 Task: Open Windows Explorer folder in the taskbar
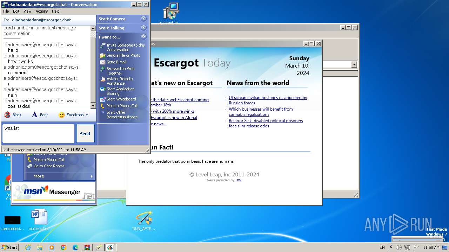tap(40, 247)
